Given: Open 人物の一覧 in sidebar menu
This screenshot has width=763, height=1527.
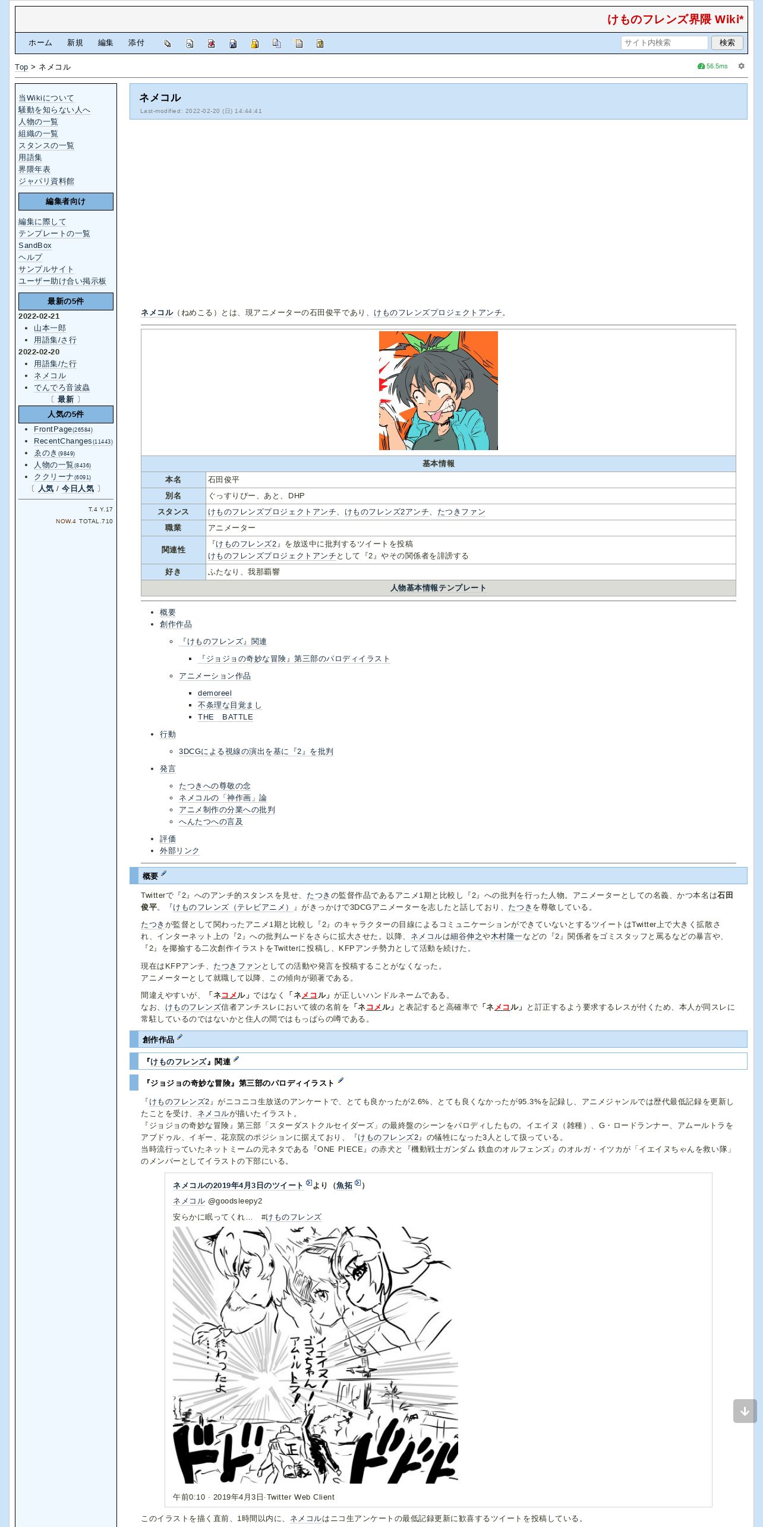Looking at the screenshot, I should [38, 122].
